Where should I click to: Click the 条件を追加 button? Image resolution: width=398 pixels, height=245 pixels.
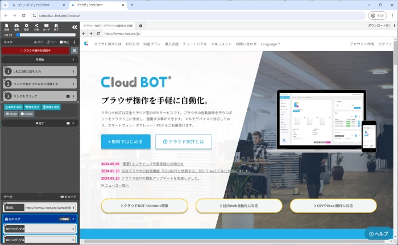pyautogui.click(x=14, y=107)
